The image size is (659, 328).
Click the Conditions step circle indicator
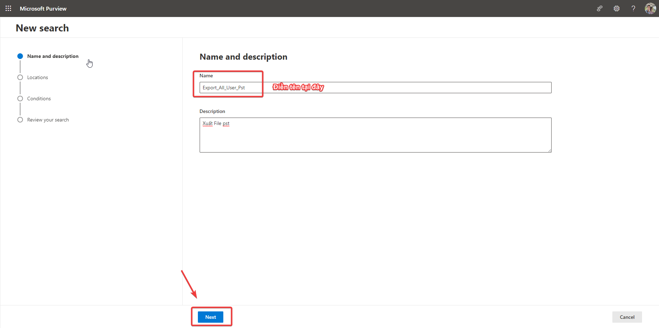point(20,99)
